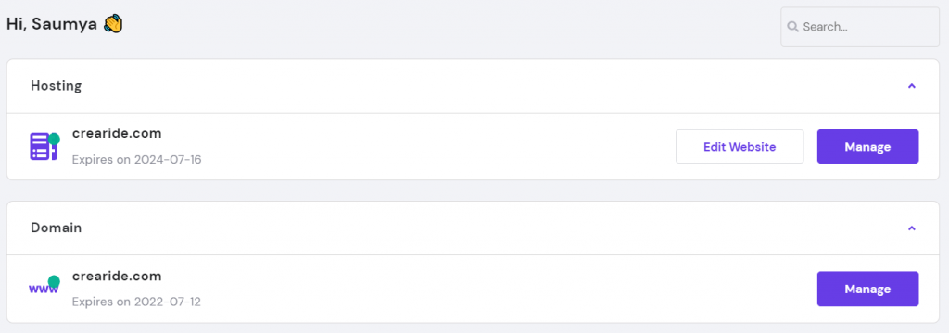Click Manage in the Domain section

tap(867, 289)
